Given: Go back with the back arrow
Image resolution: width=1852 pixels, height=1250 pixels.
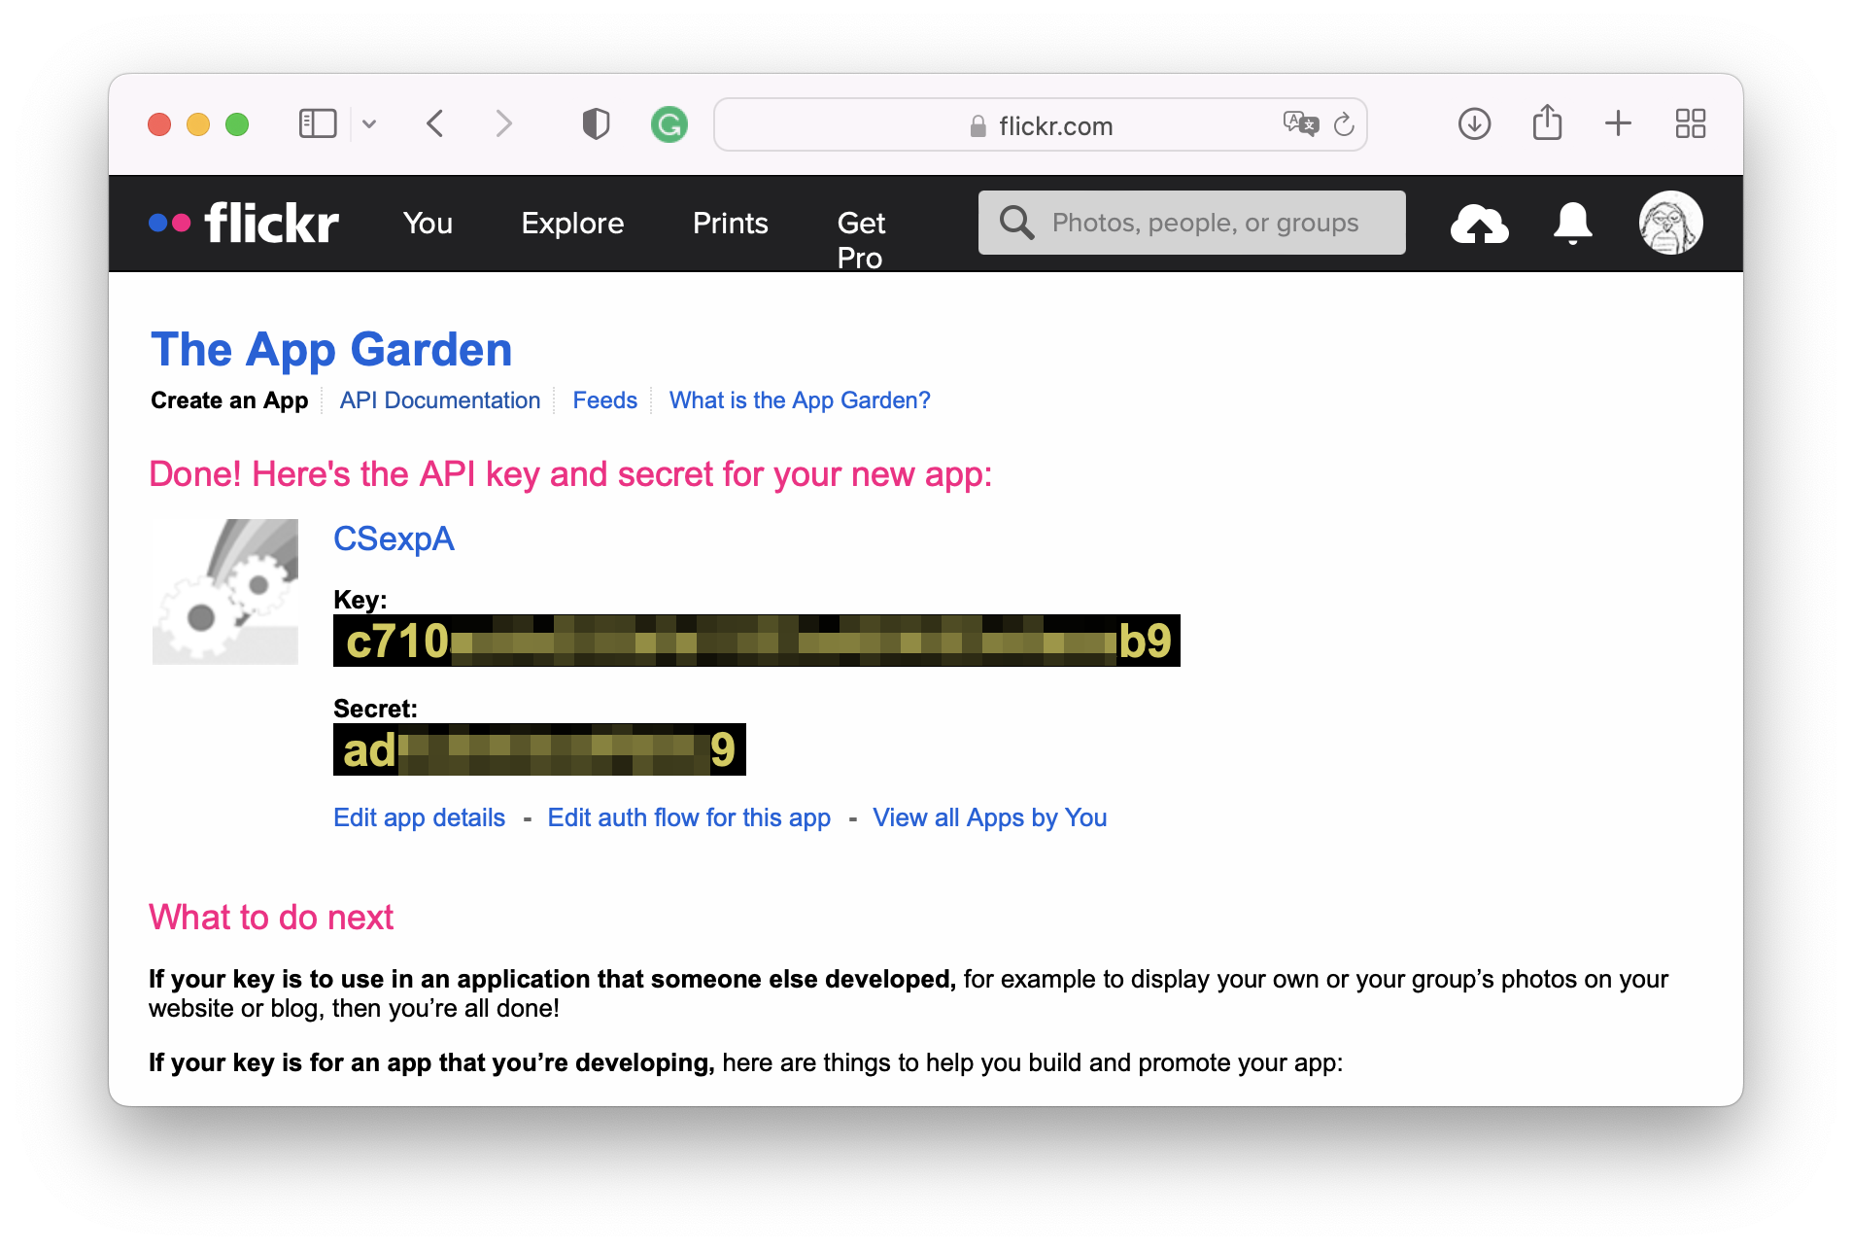Looking at the screenshot, I should [x=435, y=123].
